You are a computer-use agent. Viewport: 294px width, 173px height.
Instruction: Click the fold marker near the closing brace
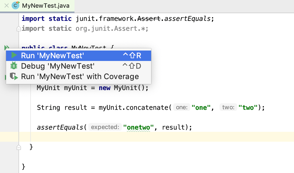[19, 147]
